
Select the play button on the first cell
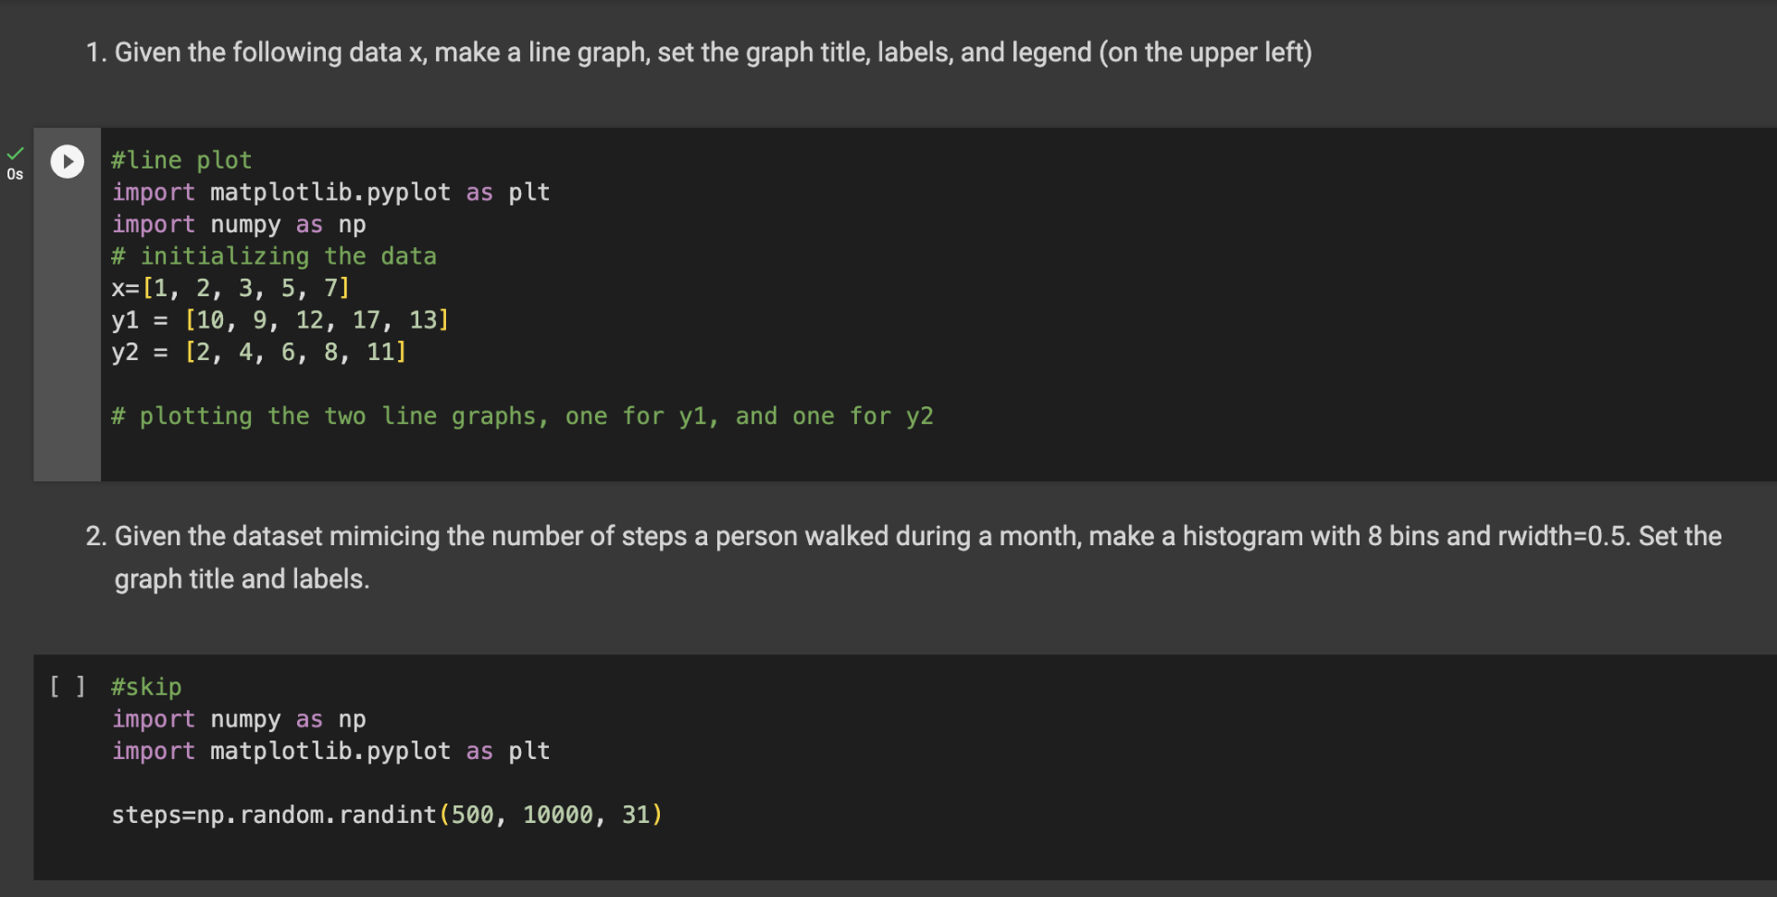pos(66,161)
